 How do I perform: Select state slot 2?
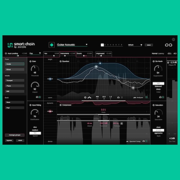tap(105, 45)
